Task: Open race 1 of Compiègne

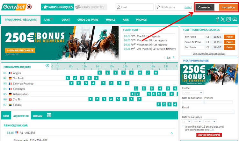Action: point(136,88)
